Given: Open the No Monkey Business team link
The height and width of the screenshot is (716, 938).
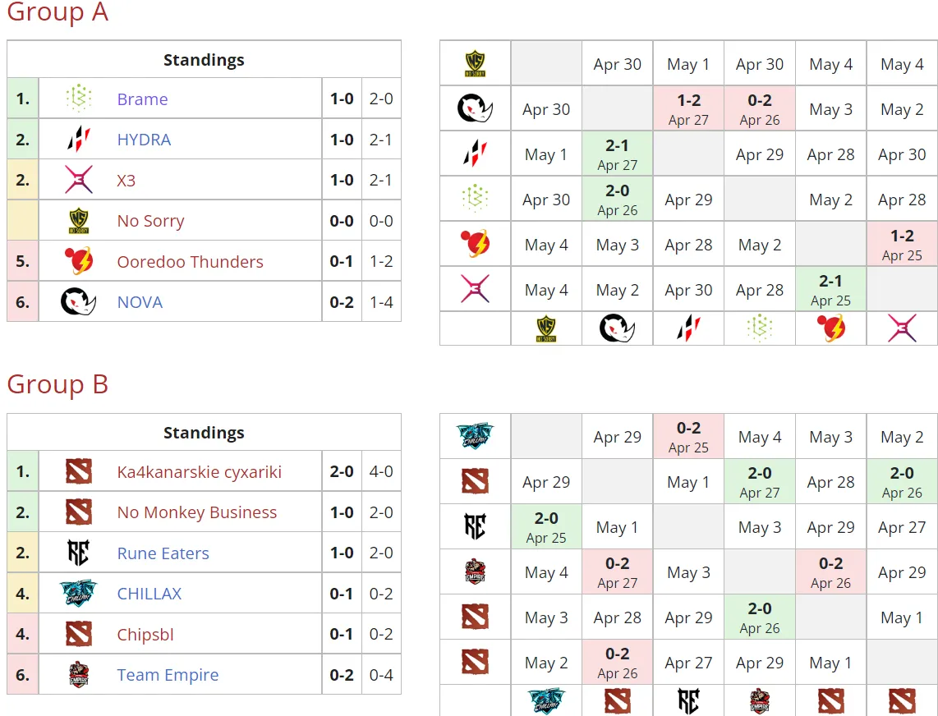Looking at the screenshot, I should [x=197, y=512].
